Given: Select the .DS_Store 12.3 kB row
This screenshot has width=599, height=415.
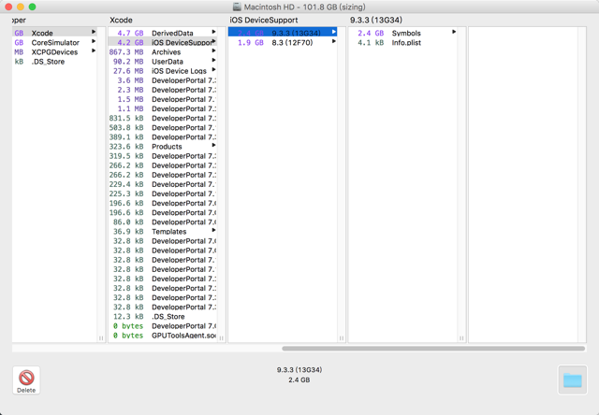Looking at the screenshot, I should pyautogui.click(x=163, y=317).
